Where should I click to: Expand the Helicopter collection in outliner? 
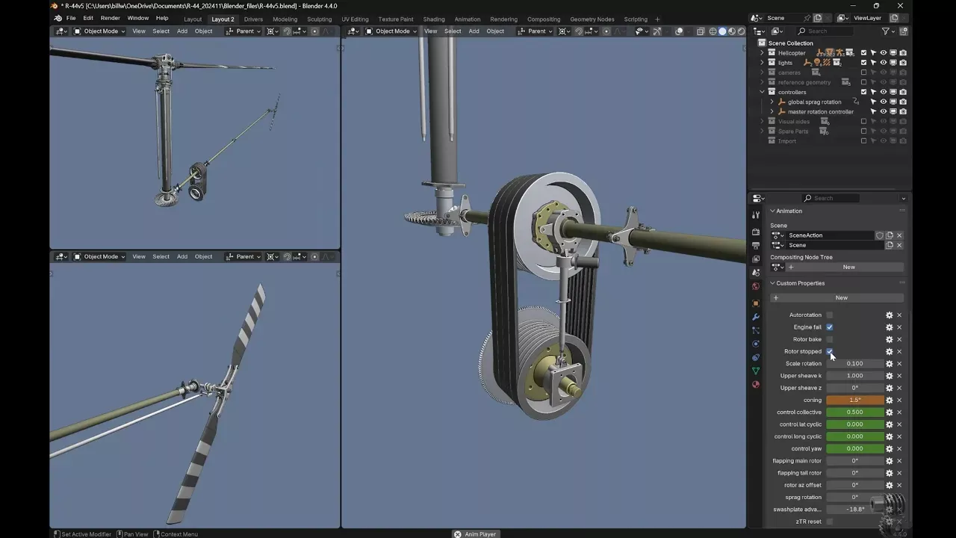(x=762, y=53)
